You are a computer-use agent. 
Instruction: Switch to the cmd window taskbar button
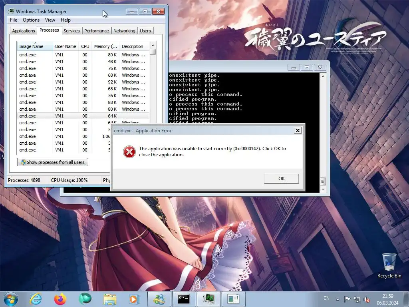click(184, 299)
